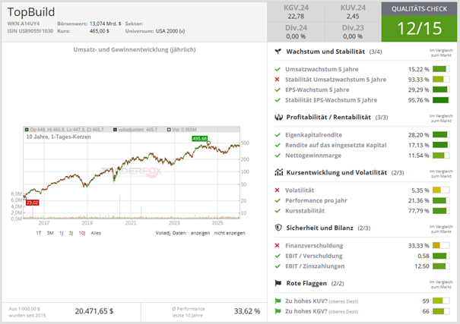Click the green square icon before Vol: 0.955M
Screen dimensions: 460x324
click(x=169, y=129)
